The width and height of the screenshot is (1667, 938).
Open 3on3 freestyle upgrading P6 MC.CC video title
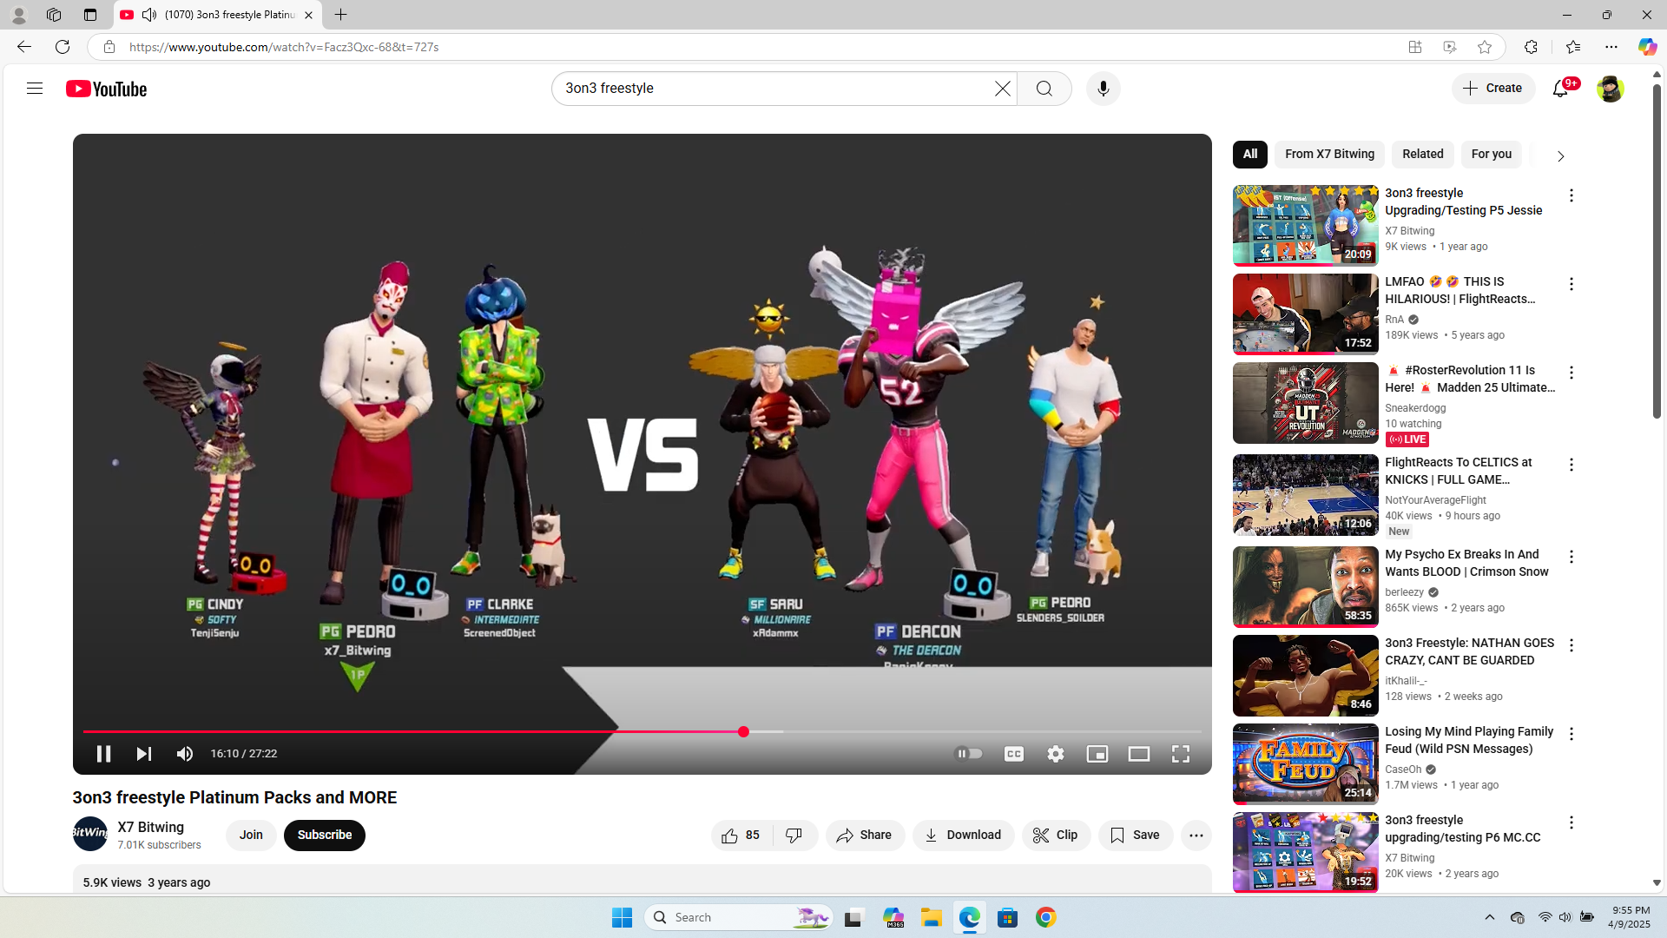pyautogui.click(x=1463, y=829)
